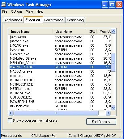
Task: Click SYSTEM user in Rtvscan.exe row
Action: pos(61,106)
